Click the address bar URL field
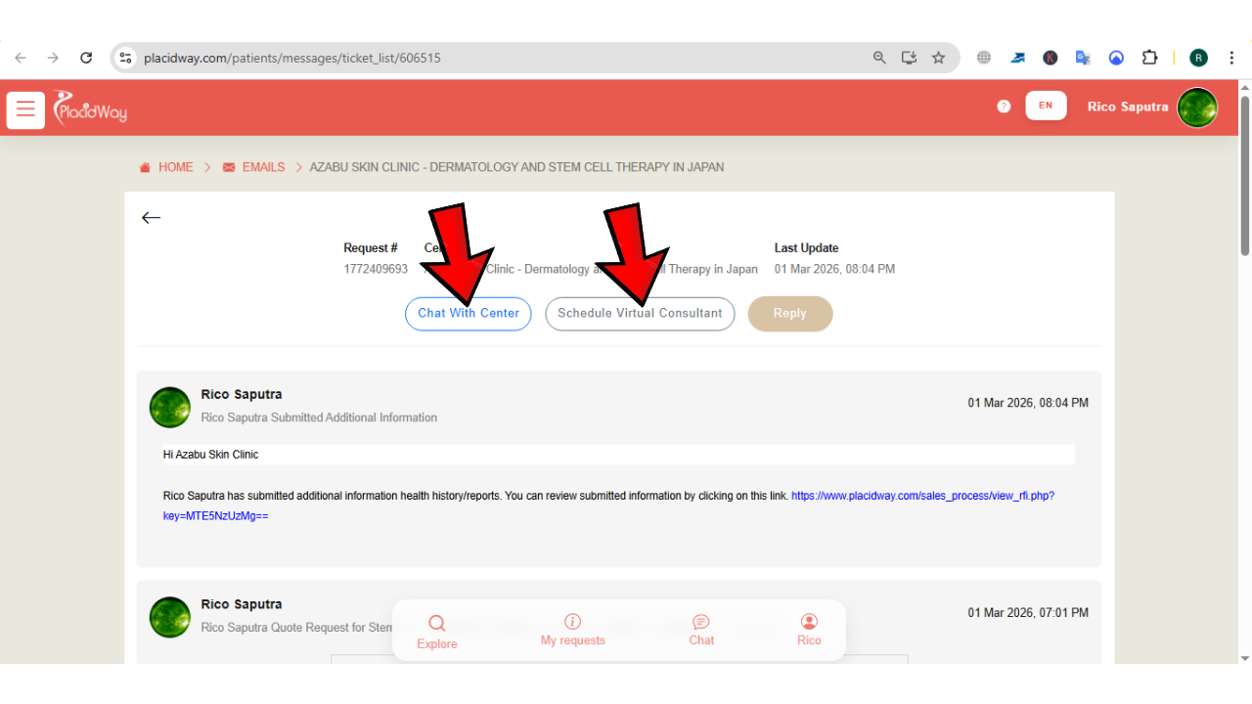 tap(489, 58)
